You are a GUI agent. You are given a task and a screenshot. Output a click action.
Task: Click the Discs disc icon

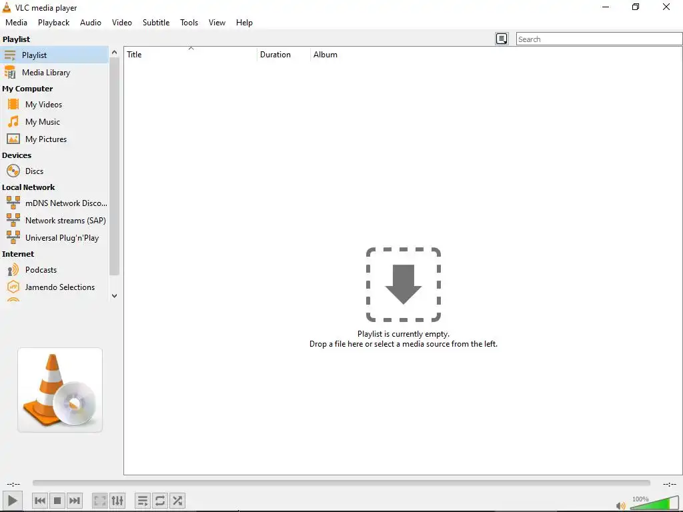pyautogui.click(x=13, y=171)
